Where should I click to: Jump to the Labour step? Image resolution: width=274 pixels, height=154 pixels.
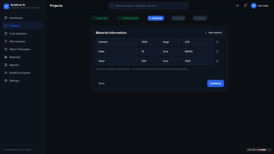tap(178, 18)
